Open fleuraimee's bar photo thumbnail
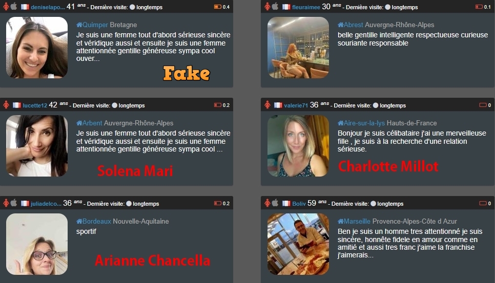 pos(298,48)
